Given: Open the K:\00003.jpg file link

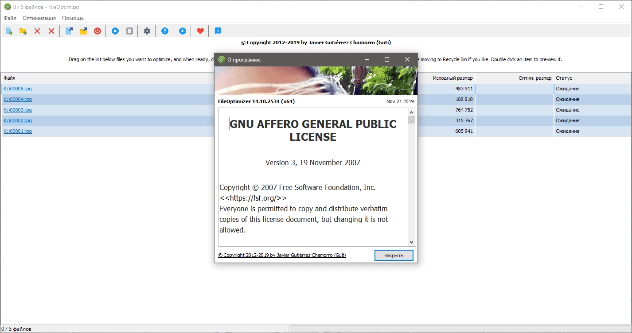Looking at the screenshot, I should coord(18,110).
